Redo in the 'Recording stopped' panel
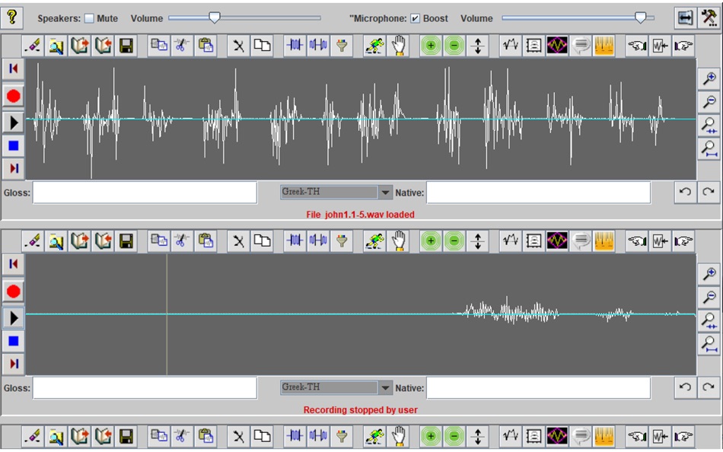The width and height of the screenshot is (723, 452). pyautogui.click(x=709, y=387)
